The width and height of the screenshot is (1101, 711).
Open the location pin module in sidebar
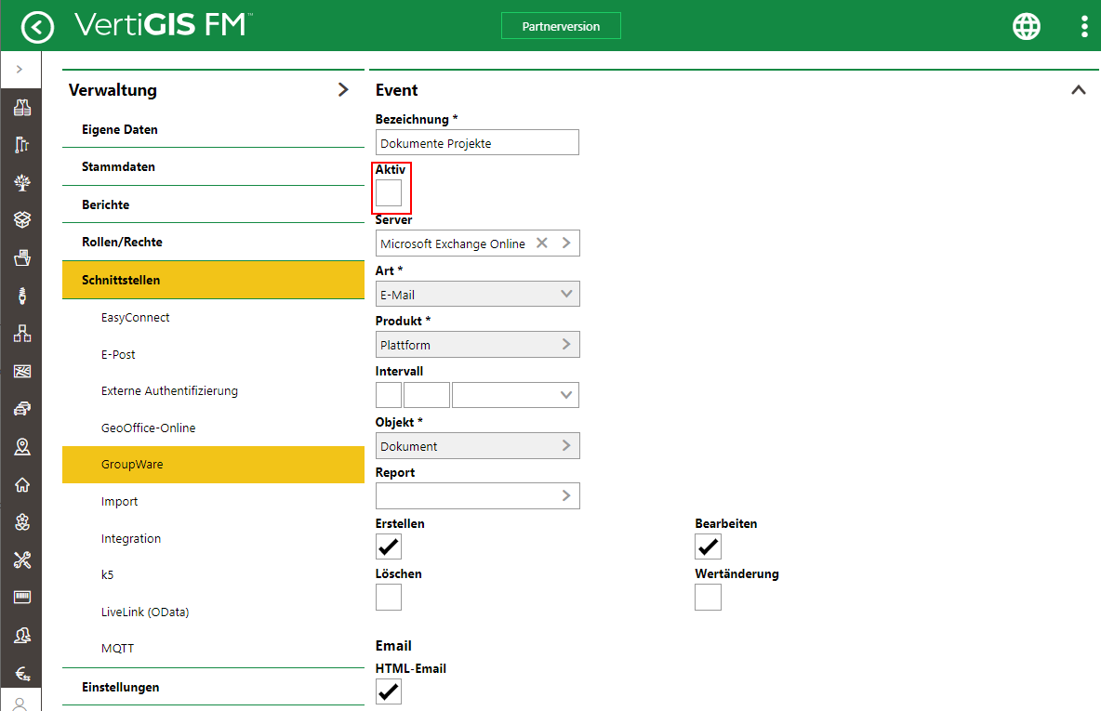pyautogui.click(x=21, y=446)
